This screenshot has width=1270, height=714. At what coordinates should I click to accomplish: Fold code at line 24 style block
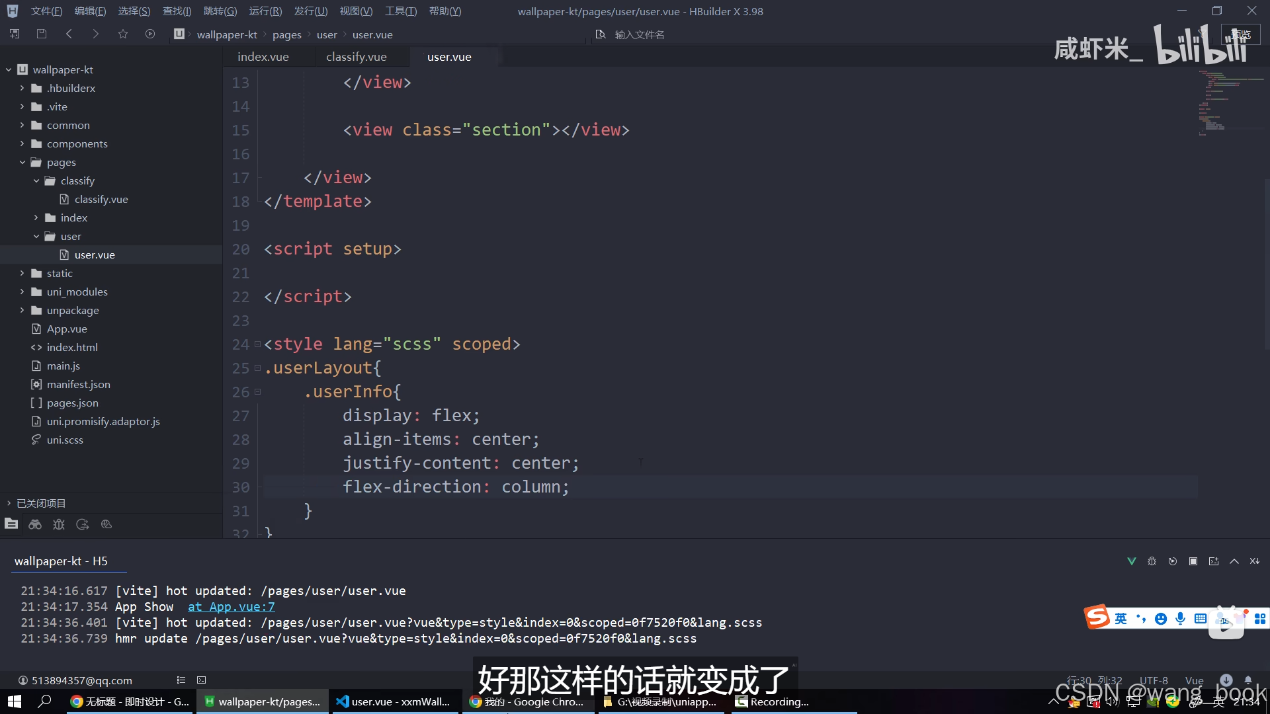pyautogui.click(x=258, y=344)
